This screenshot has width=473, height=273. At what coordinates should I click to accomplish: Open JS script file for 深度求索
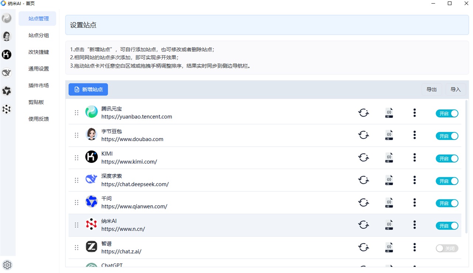point(389,181)
